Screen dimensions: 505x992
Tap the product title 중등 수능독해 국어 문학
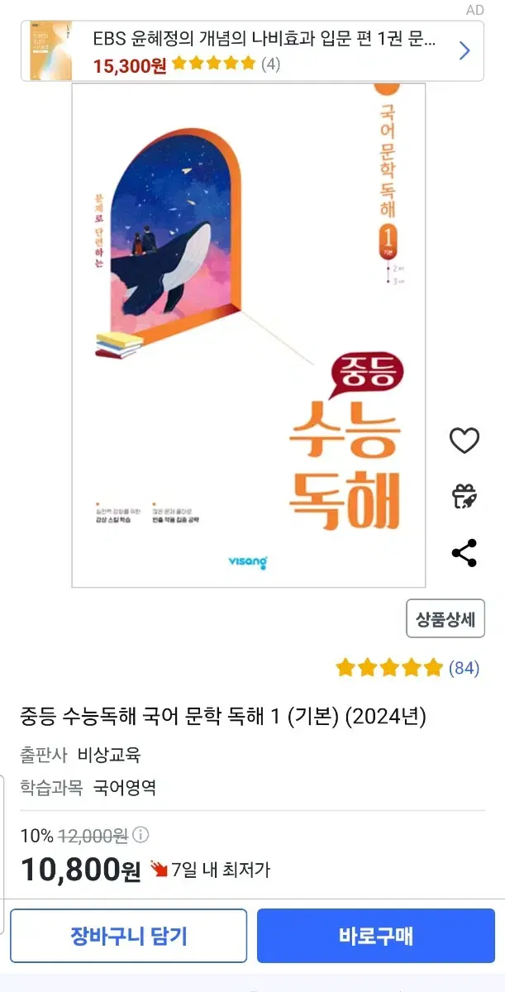click(223, 716)
